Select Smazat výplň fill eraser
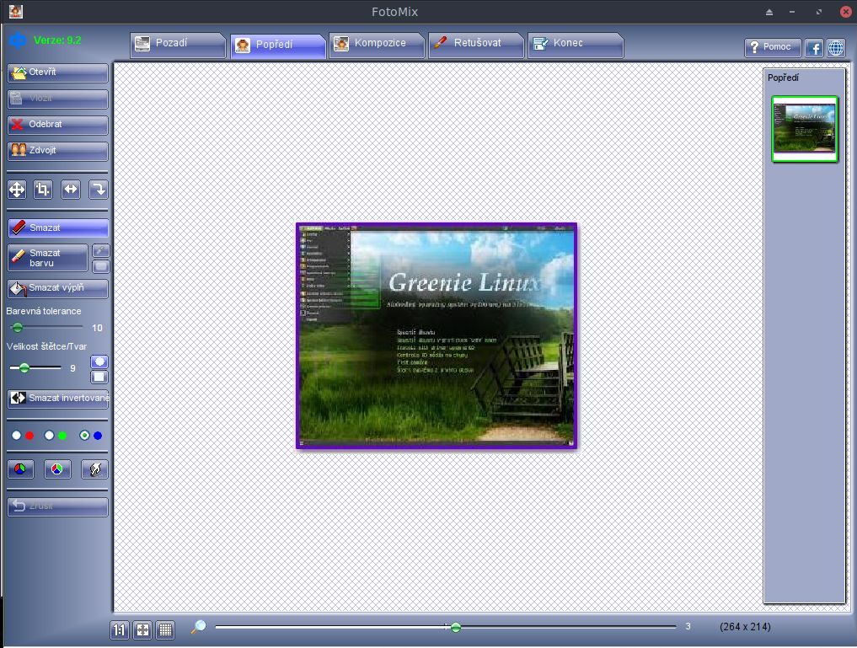Screen dimensions: 857x648 (58, 288)
